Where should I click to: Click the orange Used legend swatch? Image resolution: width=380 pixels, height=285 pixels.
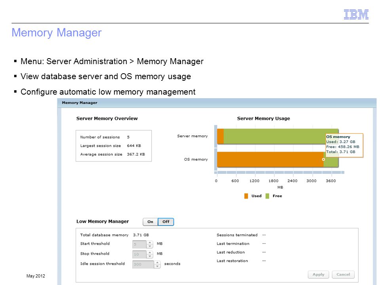[246, 196]
